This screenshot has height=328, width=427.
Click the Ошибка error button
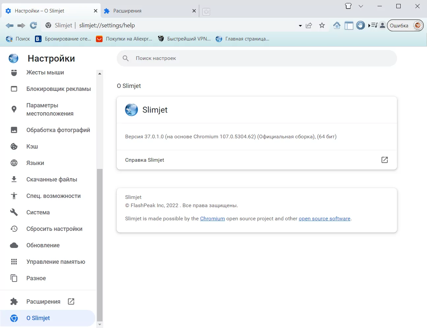coord(405,25)
